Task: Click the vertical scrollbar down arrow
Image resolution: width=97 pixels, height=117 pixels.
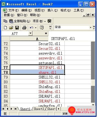Action: [93, 105]
